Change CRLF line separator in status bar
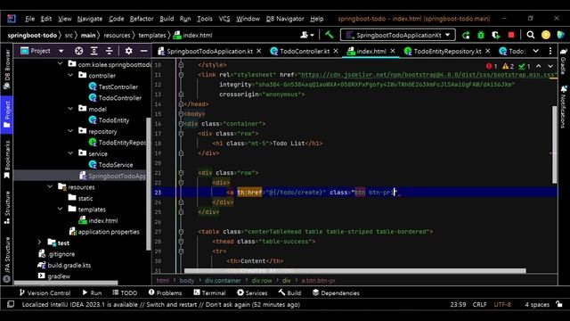The height and width of the screenshot is (321, 570). [x=479, y=304]
